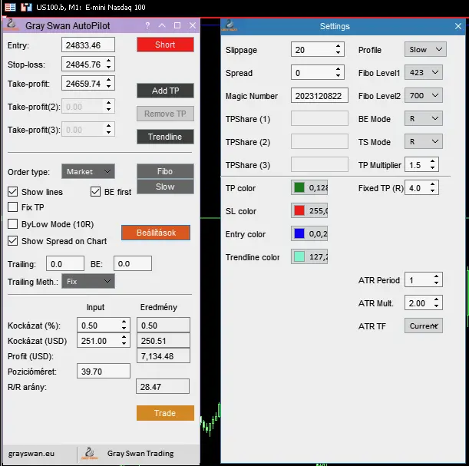Image resolution: width=469 pixels, height=466 pixels.
Task: Click the TPShare (2) input field
Action: point(319,142)
